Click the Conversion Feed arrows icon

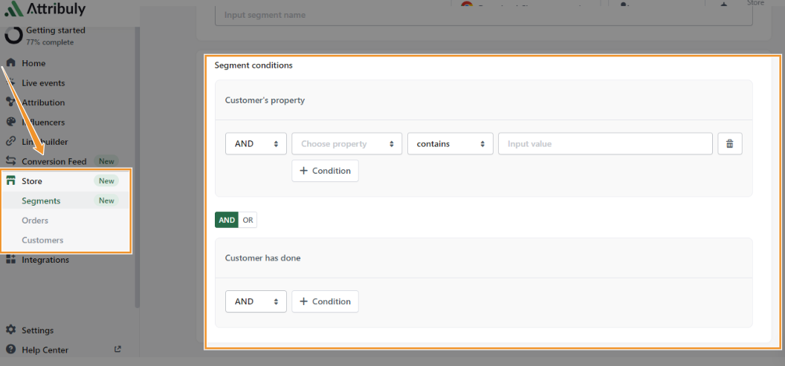tap(11, 161)
